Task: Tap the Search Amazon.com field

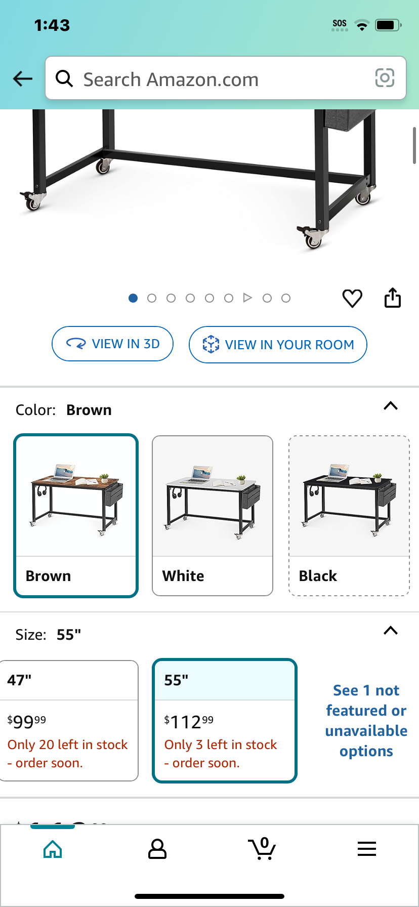Action: (x=226, y=78)
